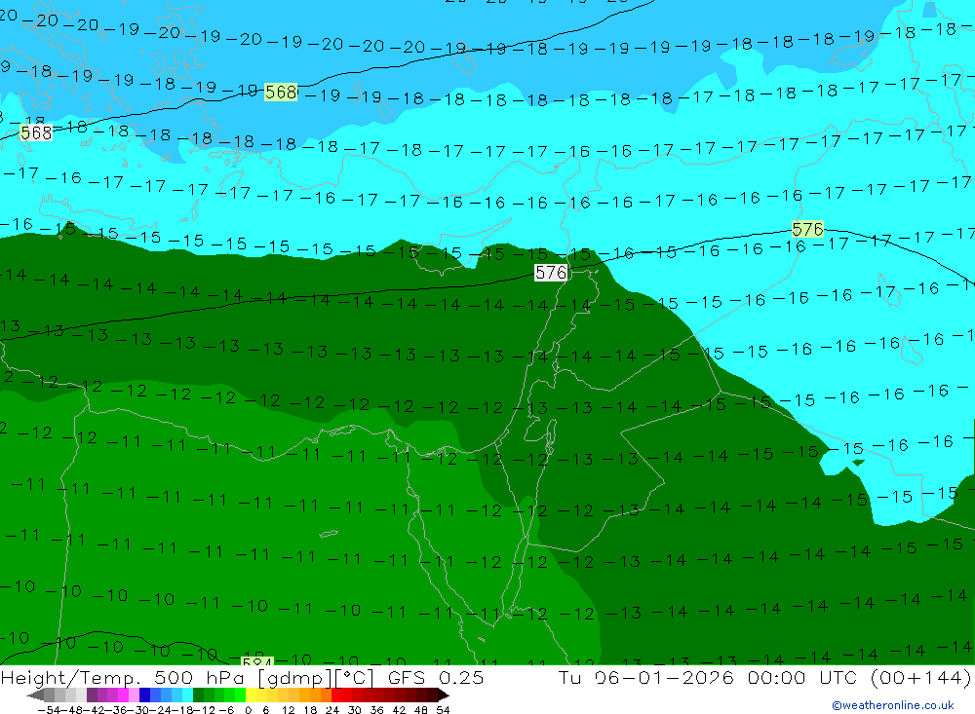Open the weatheronline.co.uk copyright link
This screenshot has height=714, width=975.
pyautogui.click(x=892, y=705)
